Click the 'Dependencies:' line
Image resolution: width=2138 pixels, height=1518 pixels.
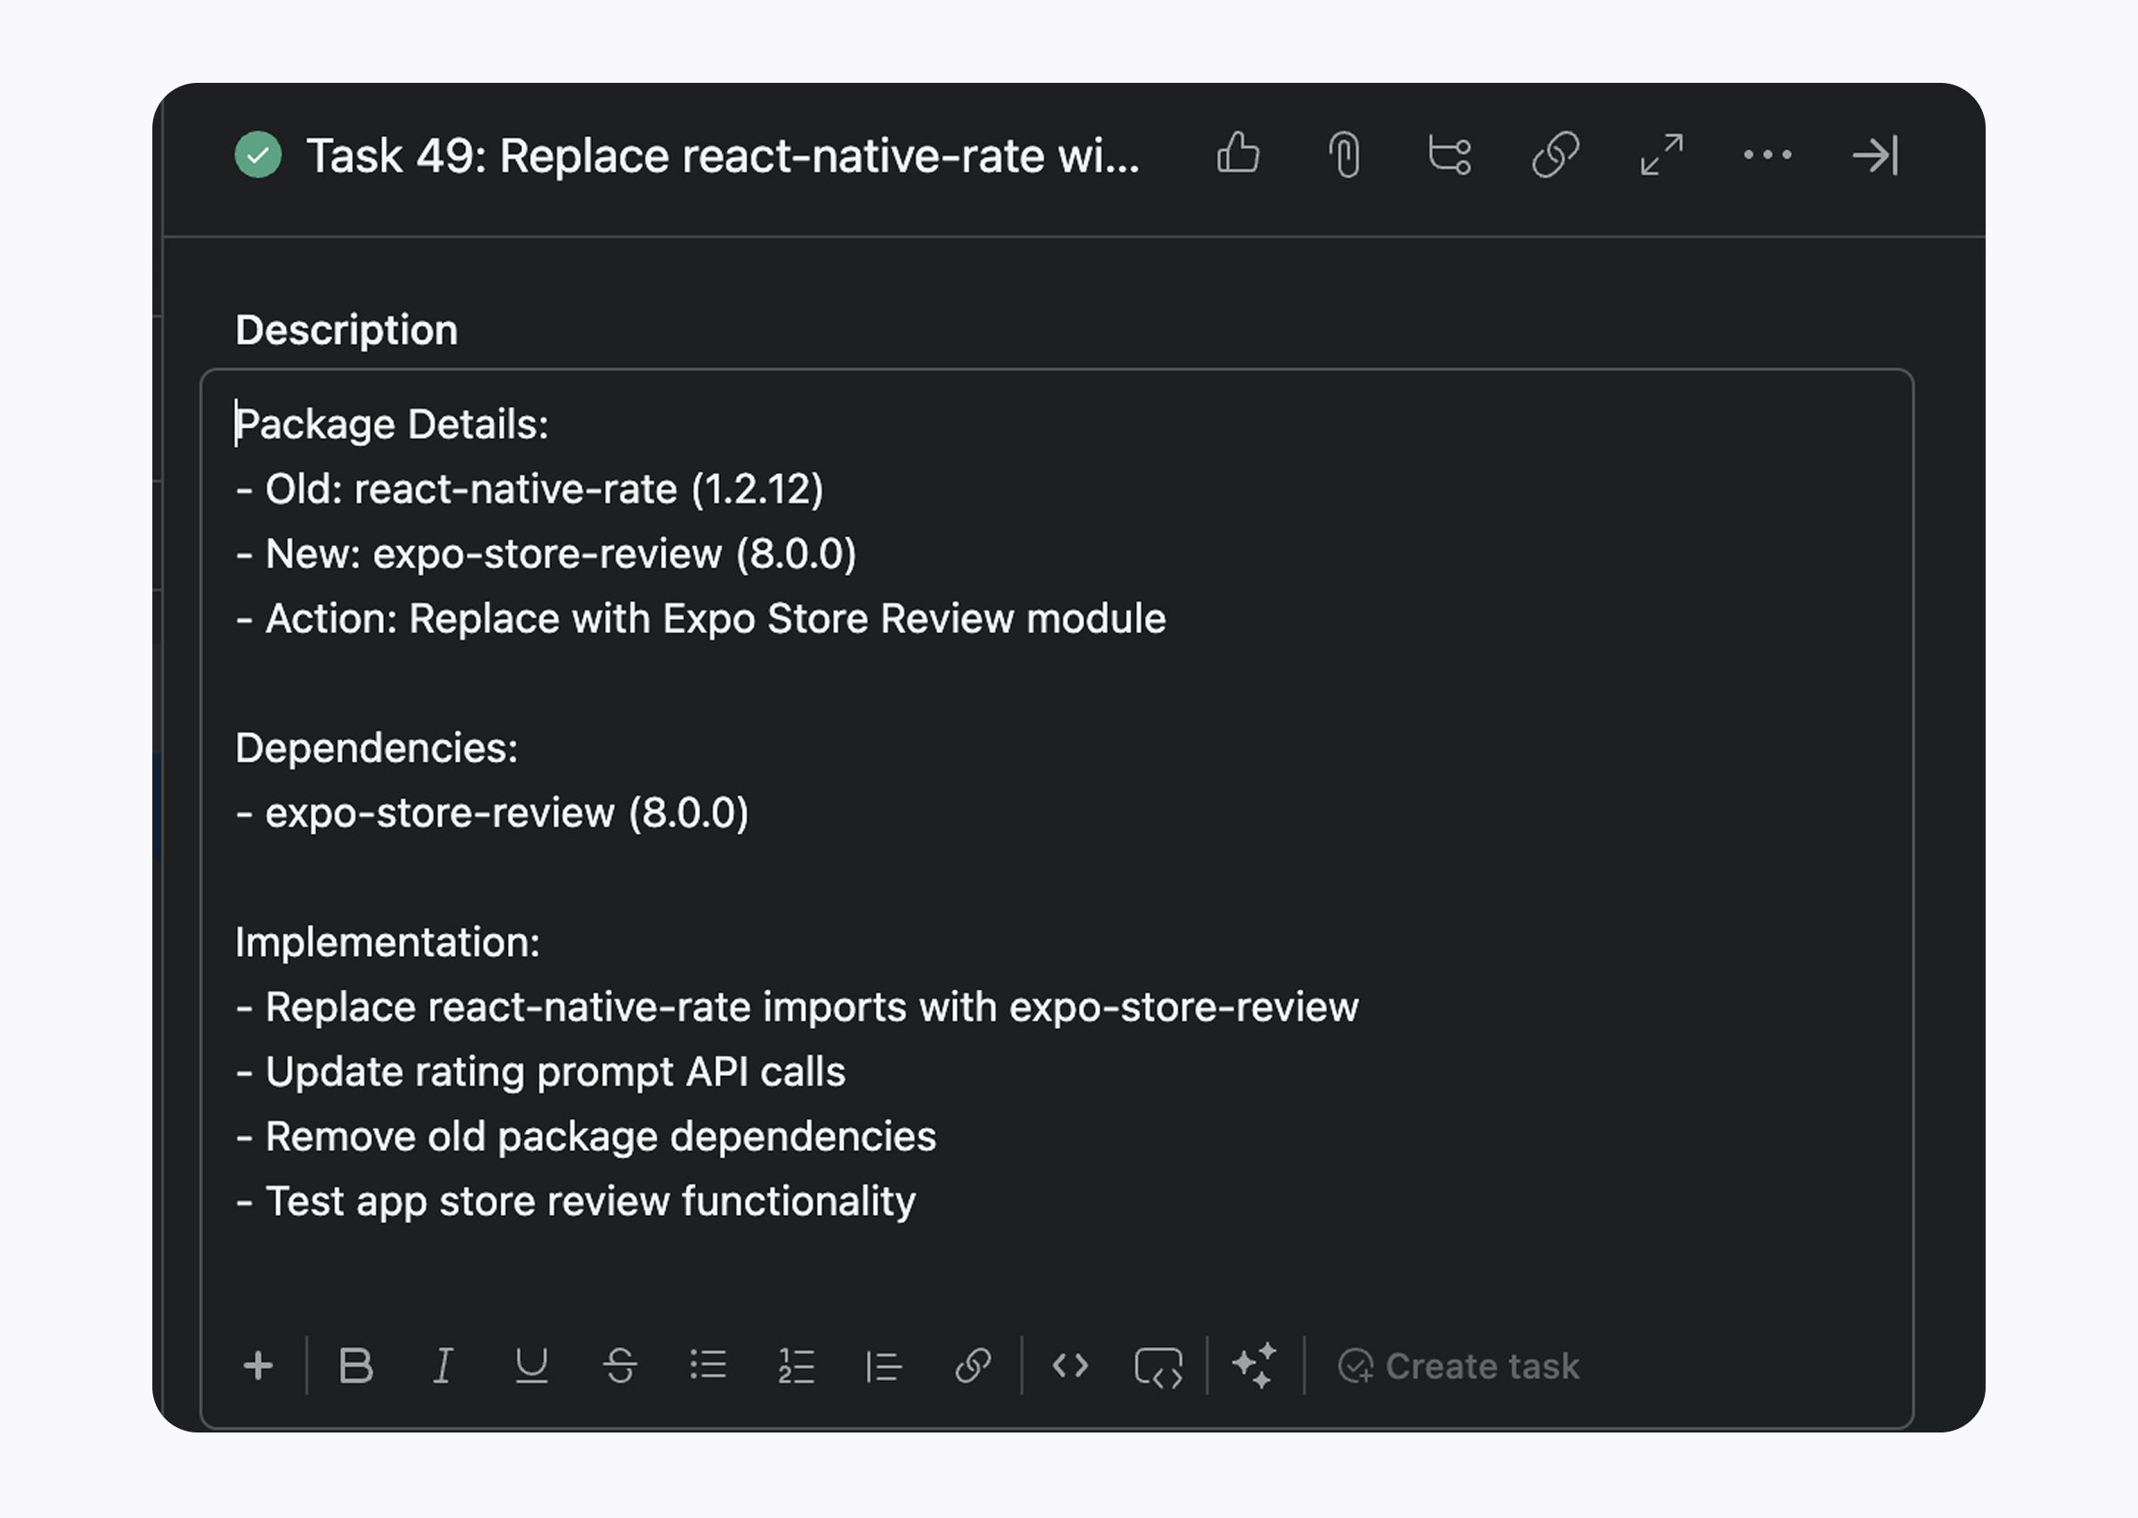tap(377, 747)
